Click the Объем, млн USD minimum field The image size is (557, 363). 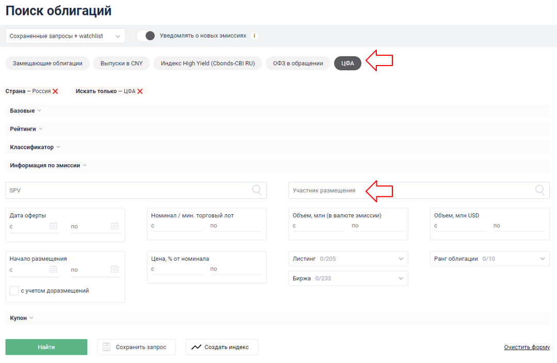tap(459, 226)
